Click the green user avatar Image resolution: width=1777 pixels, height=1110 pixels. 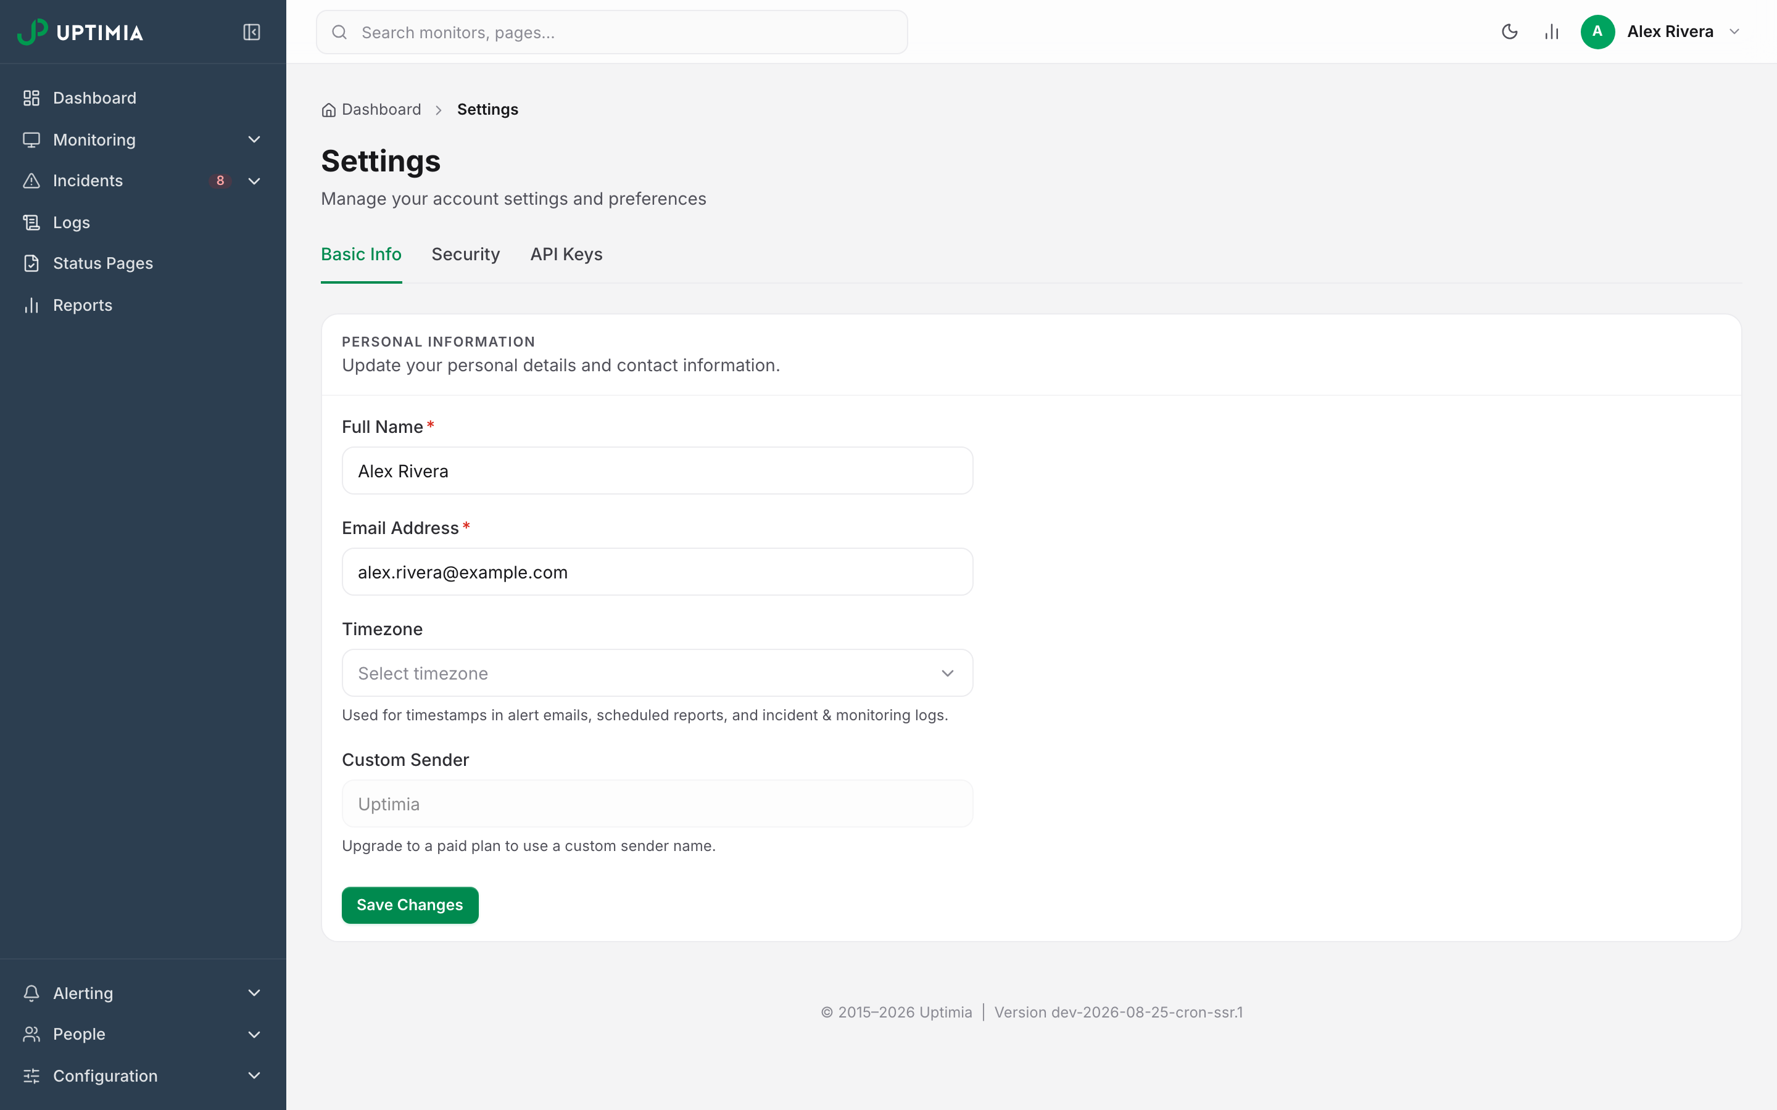point(1597,31)
